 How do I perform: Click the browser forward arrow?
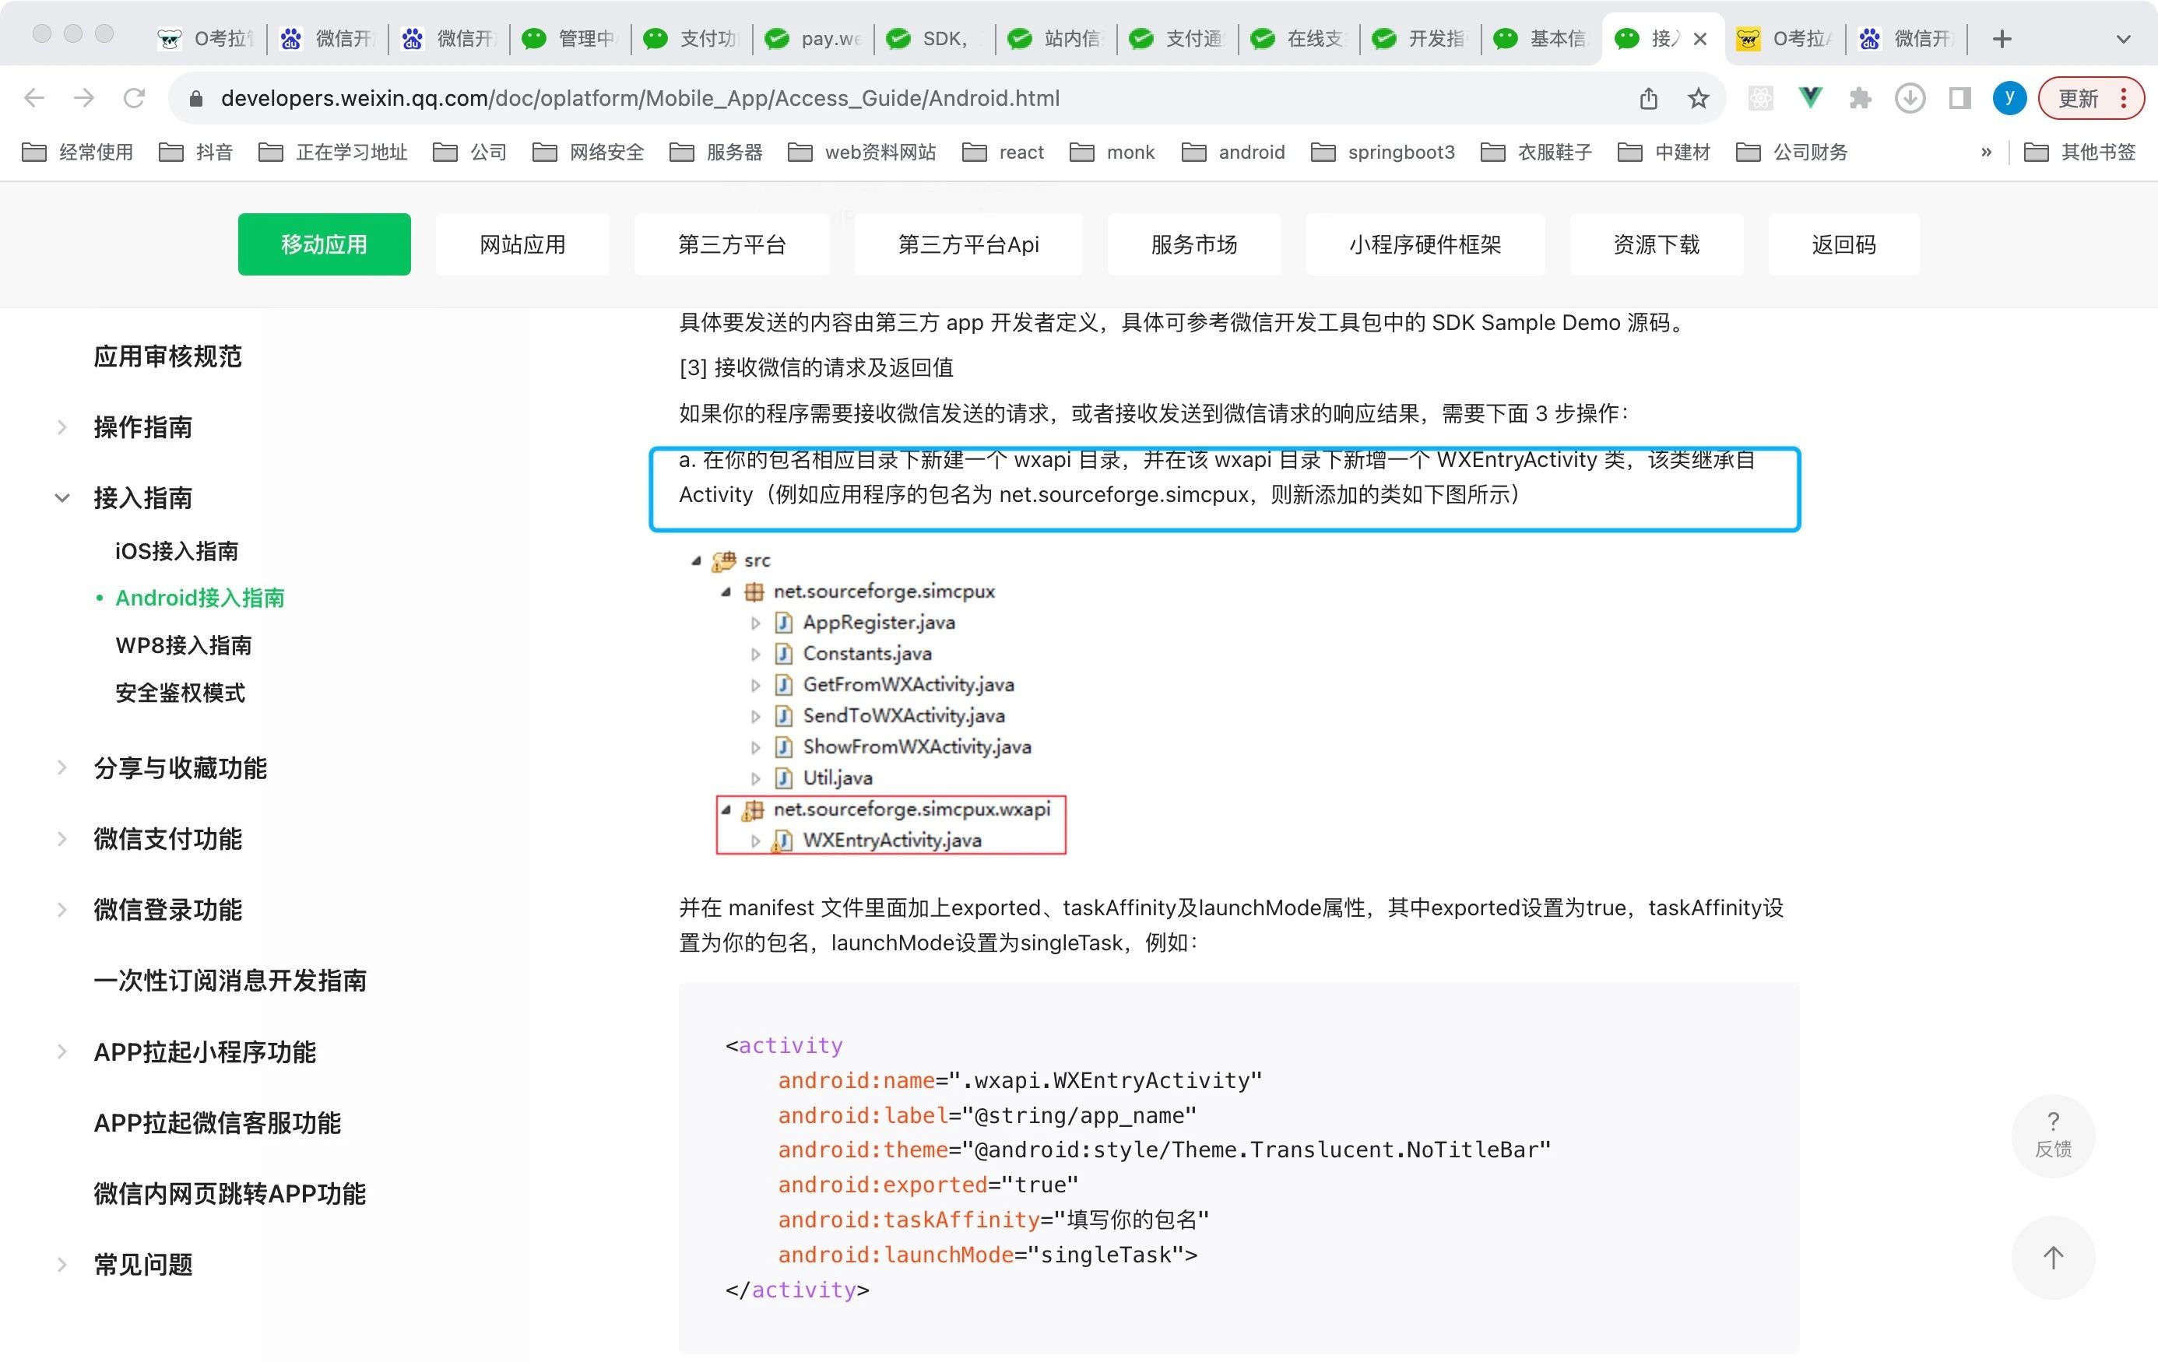(84, 97)
